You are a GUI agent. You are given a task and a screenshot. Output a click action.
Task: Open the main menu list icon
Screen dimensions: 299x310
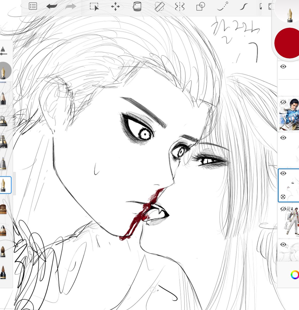(33, 6)
